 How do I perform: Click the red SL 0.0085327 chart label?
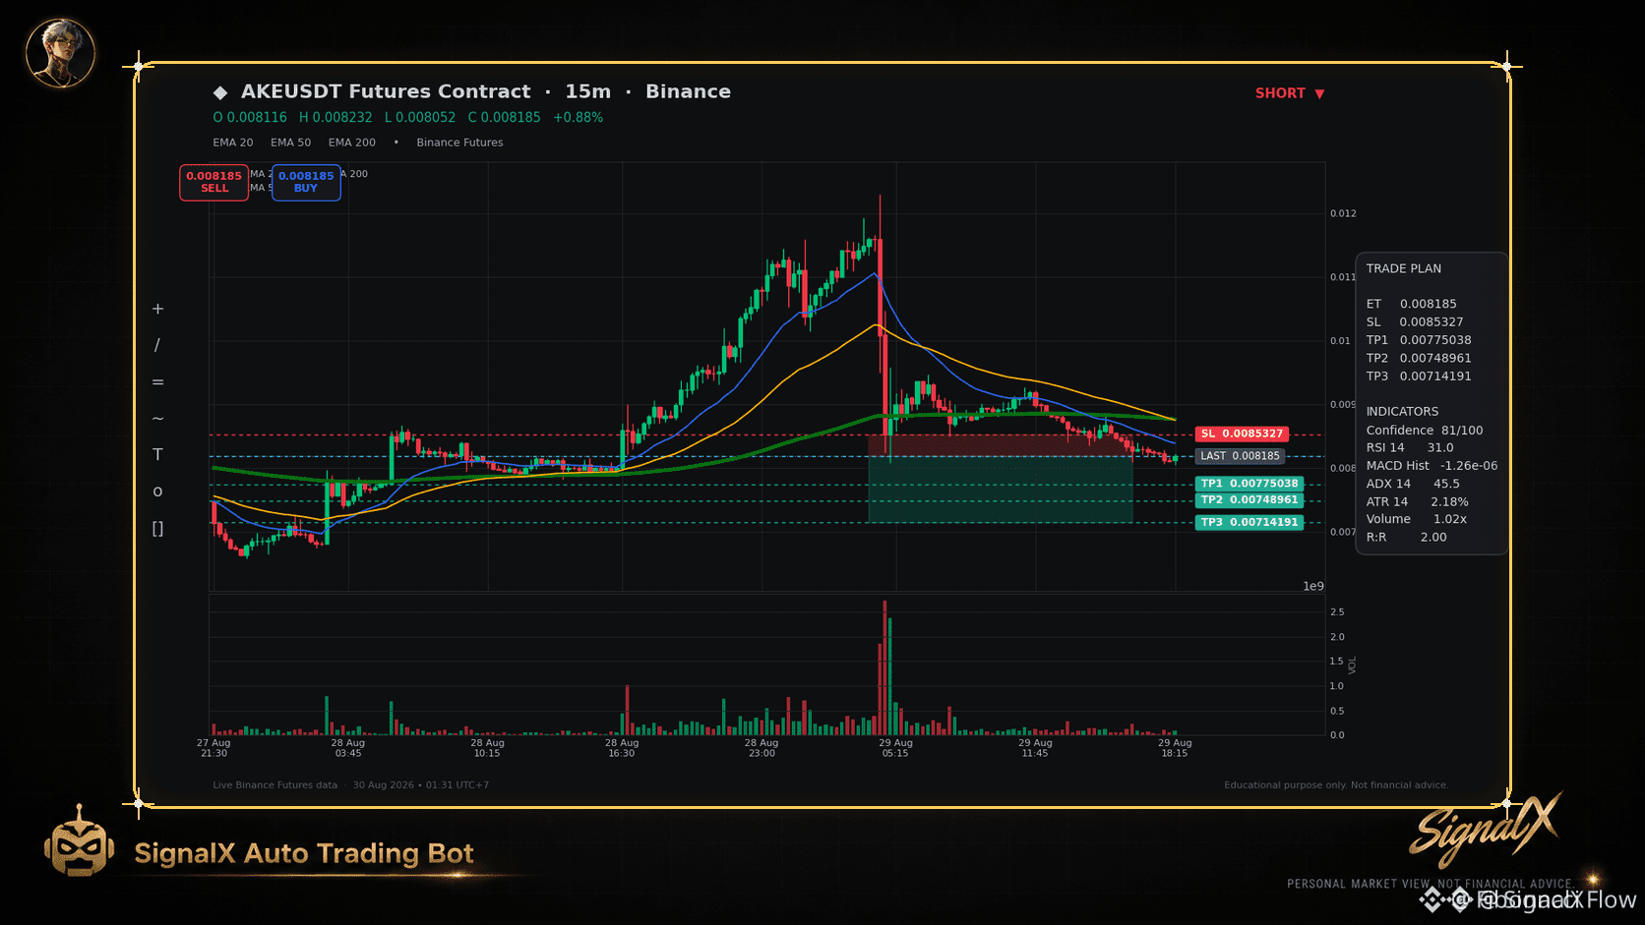1242,434
